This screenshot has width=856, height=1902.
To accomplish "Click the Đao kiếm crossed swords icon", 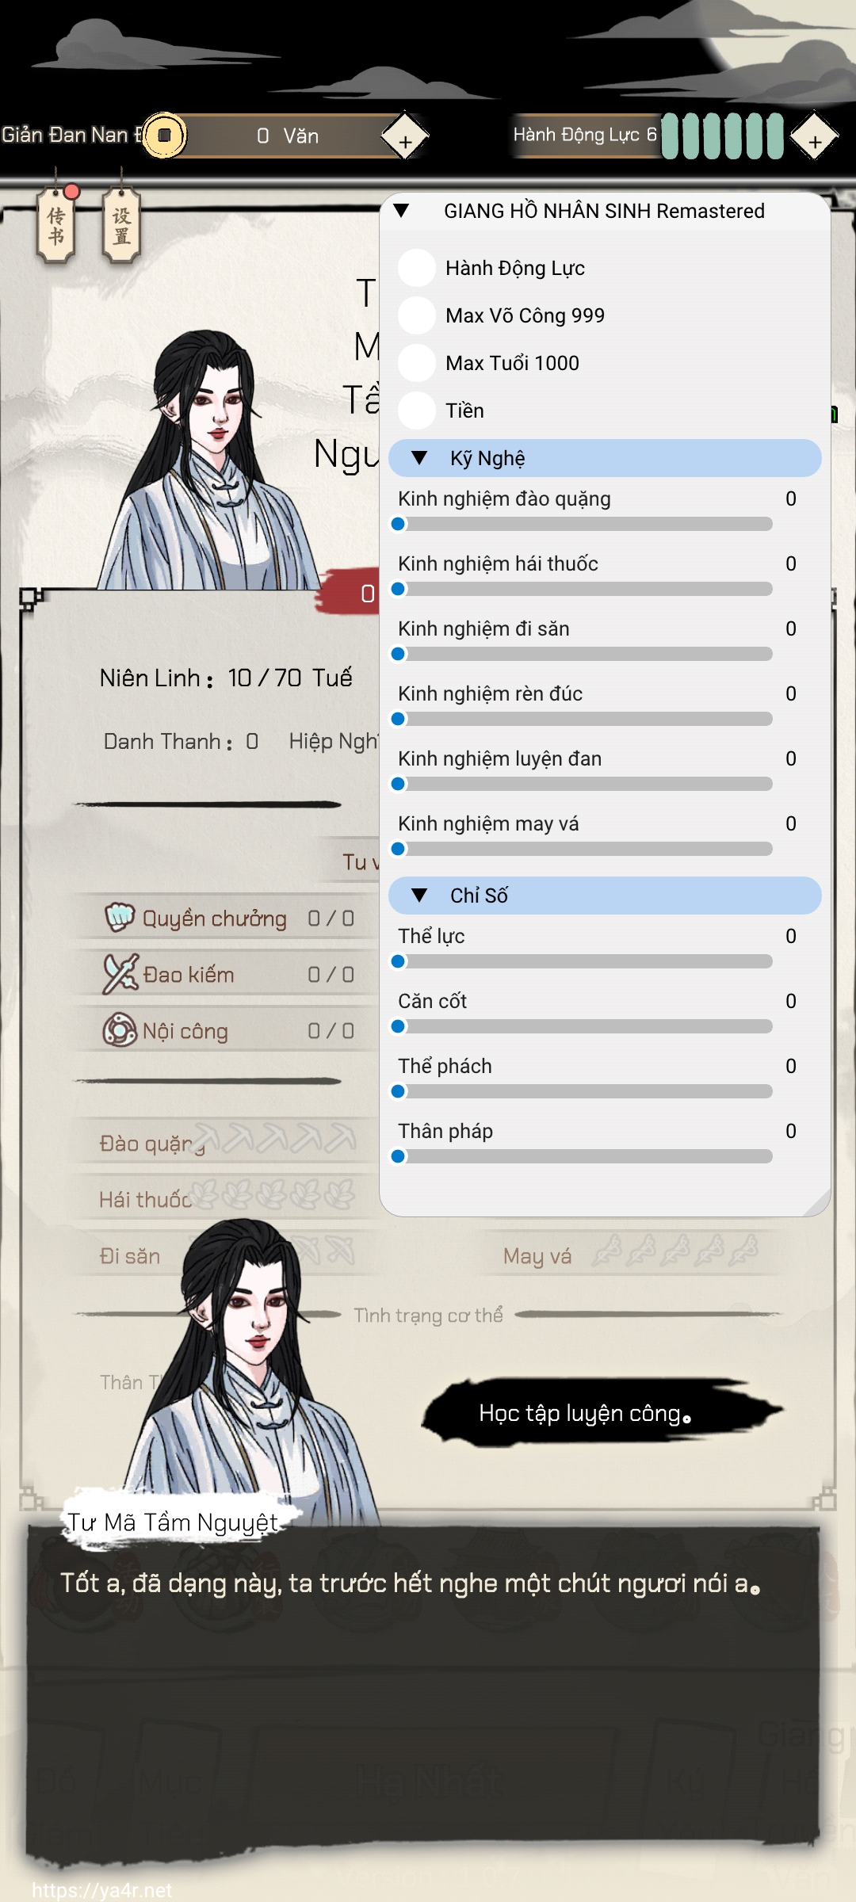I will pos(120,974).
